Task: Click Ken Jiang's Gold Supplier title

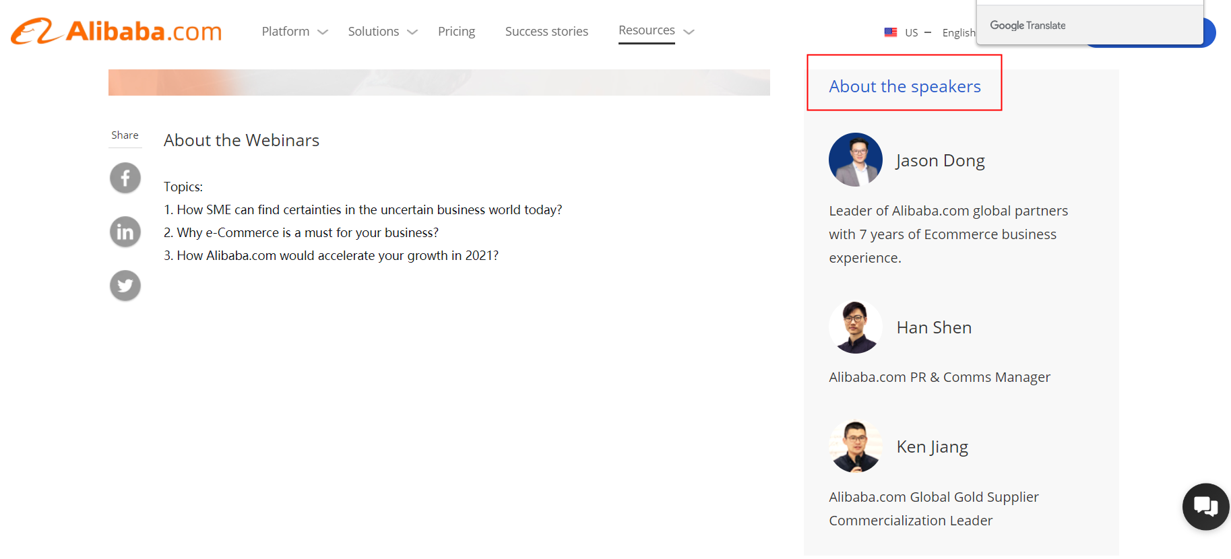Action: [934, 508]
